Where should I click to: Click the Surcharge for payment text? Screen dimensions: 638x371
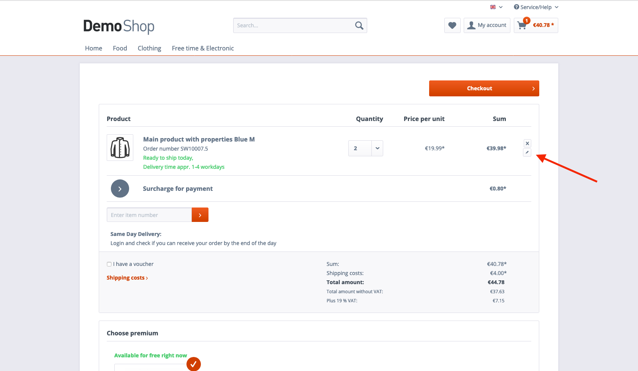[x=178, y=189]
